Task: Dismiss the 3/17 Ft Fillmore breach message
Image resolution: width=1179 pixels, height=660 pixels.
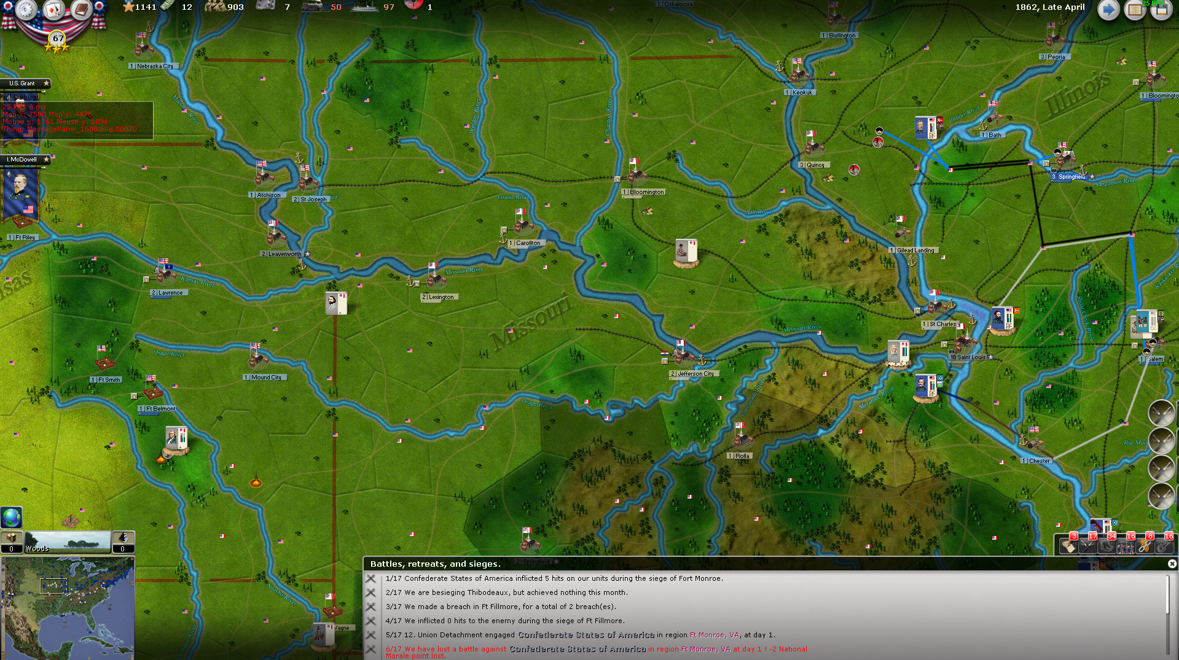Action: pyautogui.click(x=371, y=607)
